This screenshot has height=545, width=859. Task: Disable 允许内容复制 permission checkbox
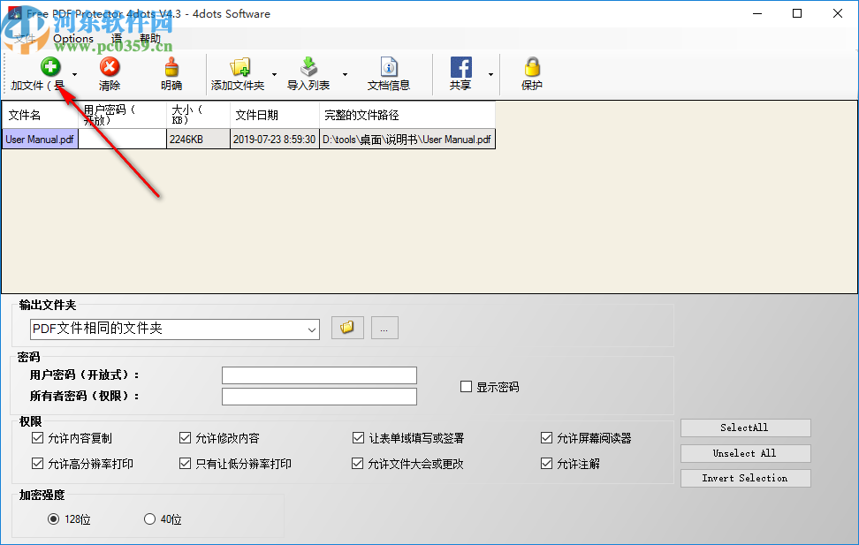click(x=37, y=436)
